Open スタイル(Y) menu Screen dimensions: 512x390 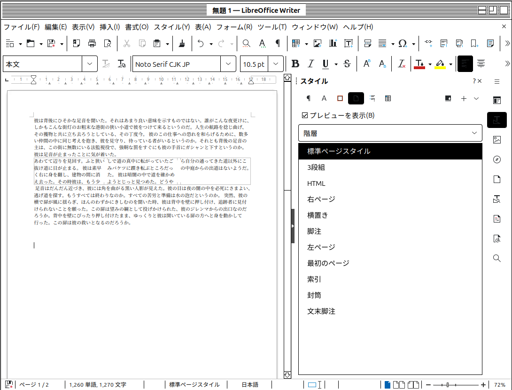click(x=172, y=27)
